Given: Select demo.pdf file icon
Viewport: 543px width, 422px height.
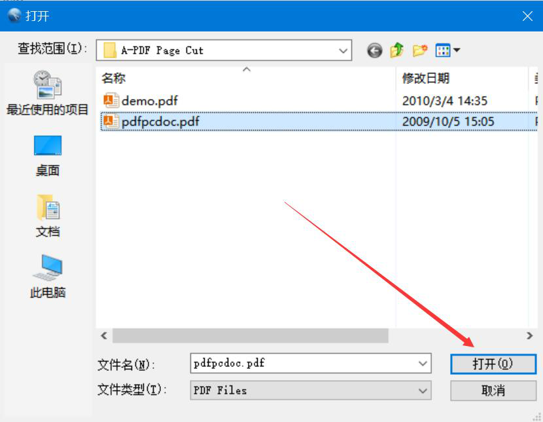Looking at the screenshot, I should click(111, 100).
